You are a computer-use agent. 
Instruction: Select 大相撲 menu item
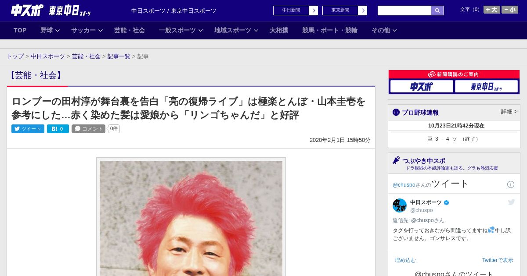coord(279,30)
